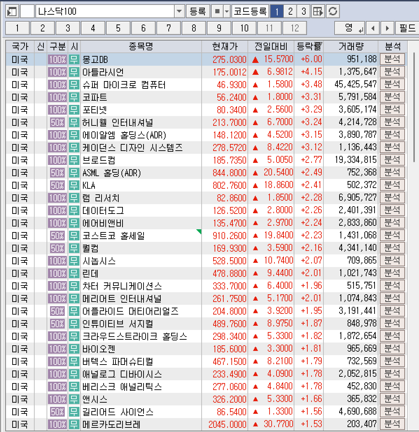Click the table layout icon
Image resolution: width=419 pixels, height=432 pixels.
point(318,12)
